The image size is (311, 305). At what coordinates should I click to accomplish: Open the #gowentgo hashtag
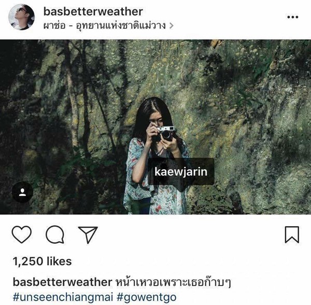(146, 297)
